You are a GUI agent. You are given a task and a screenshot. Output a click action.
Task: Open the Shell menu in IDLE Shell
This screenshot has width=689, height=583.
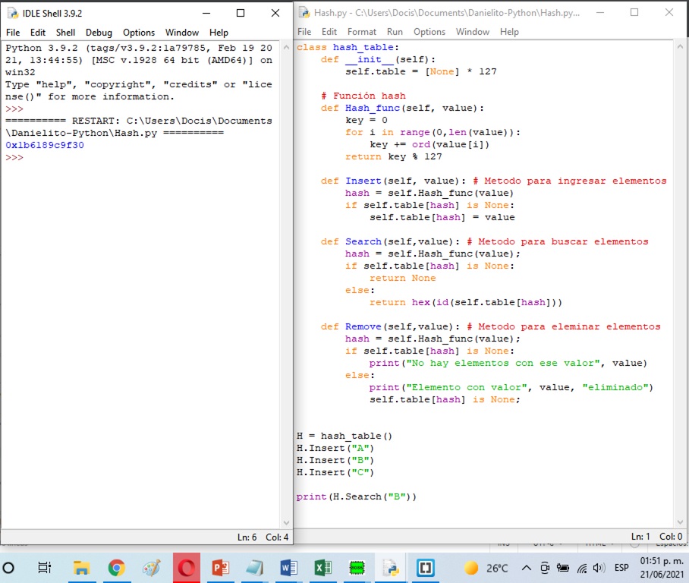[65, 33]
